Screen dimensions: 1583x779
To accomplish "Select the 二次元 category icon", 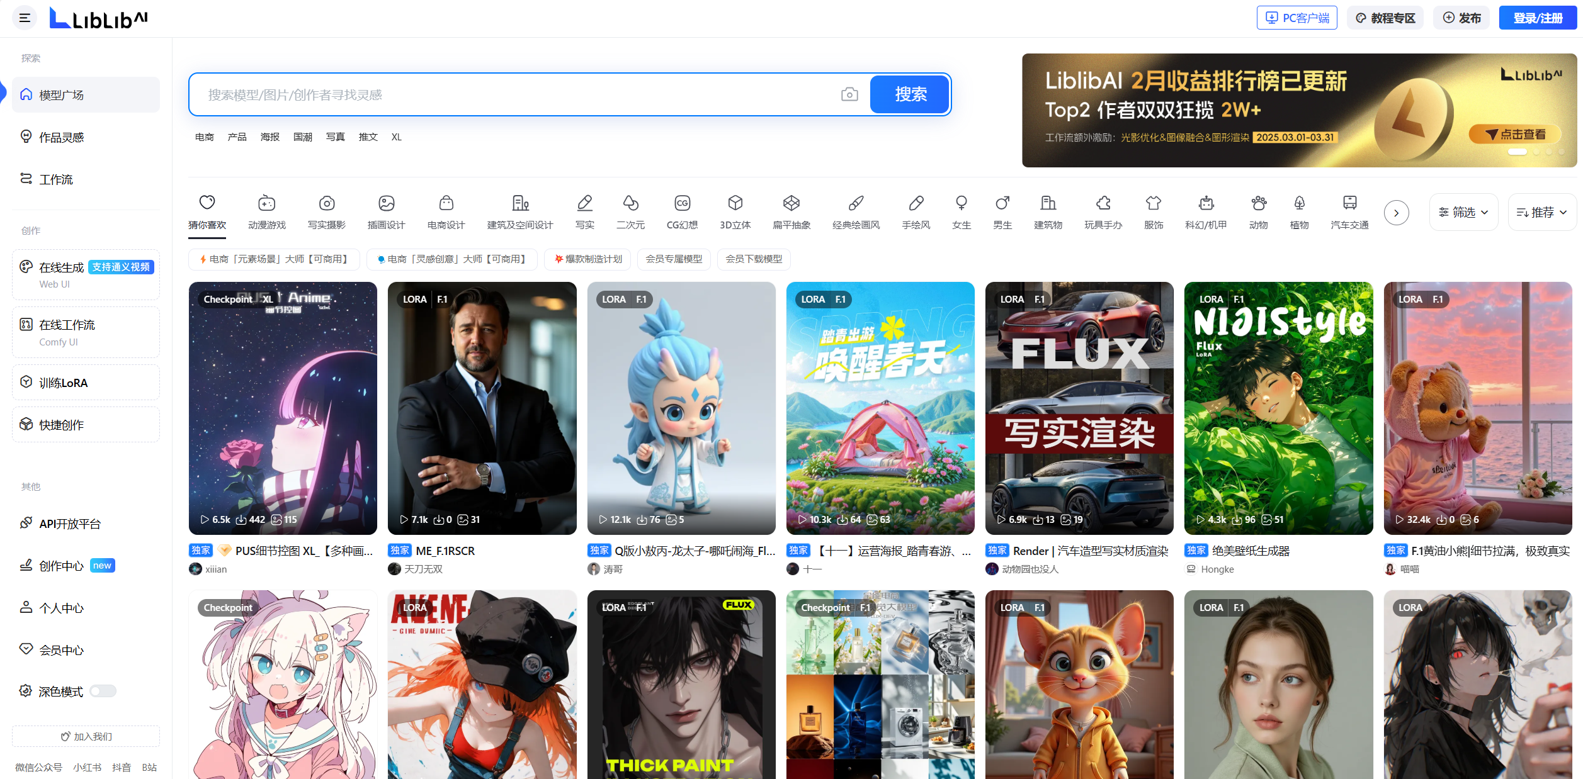I will point(630,211).
